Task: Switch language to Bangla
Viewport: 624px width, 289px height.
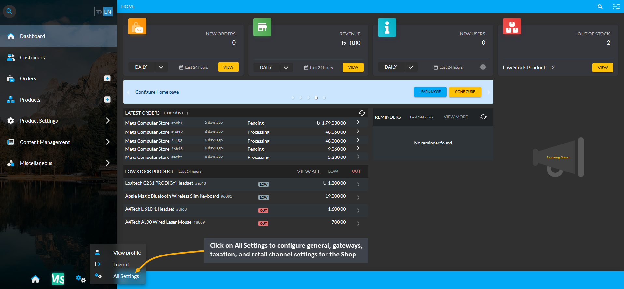Action: (99, 12)
